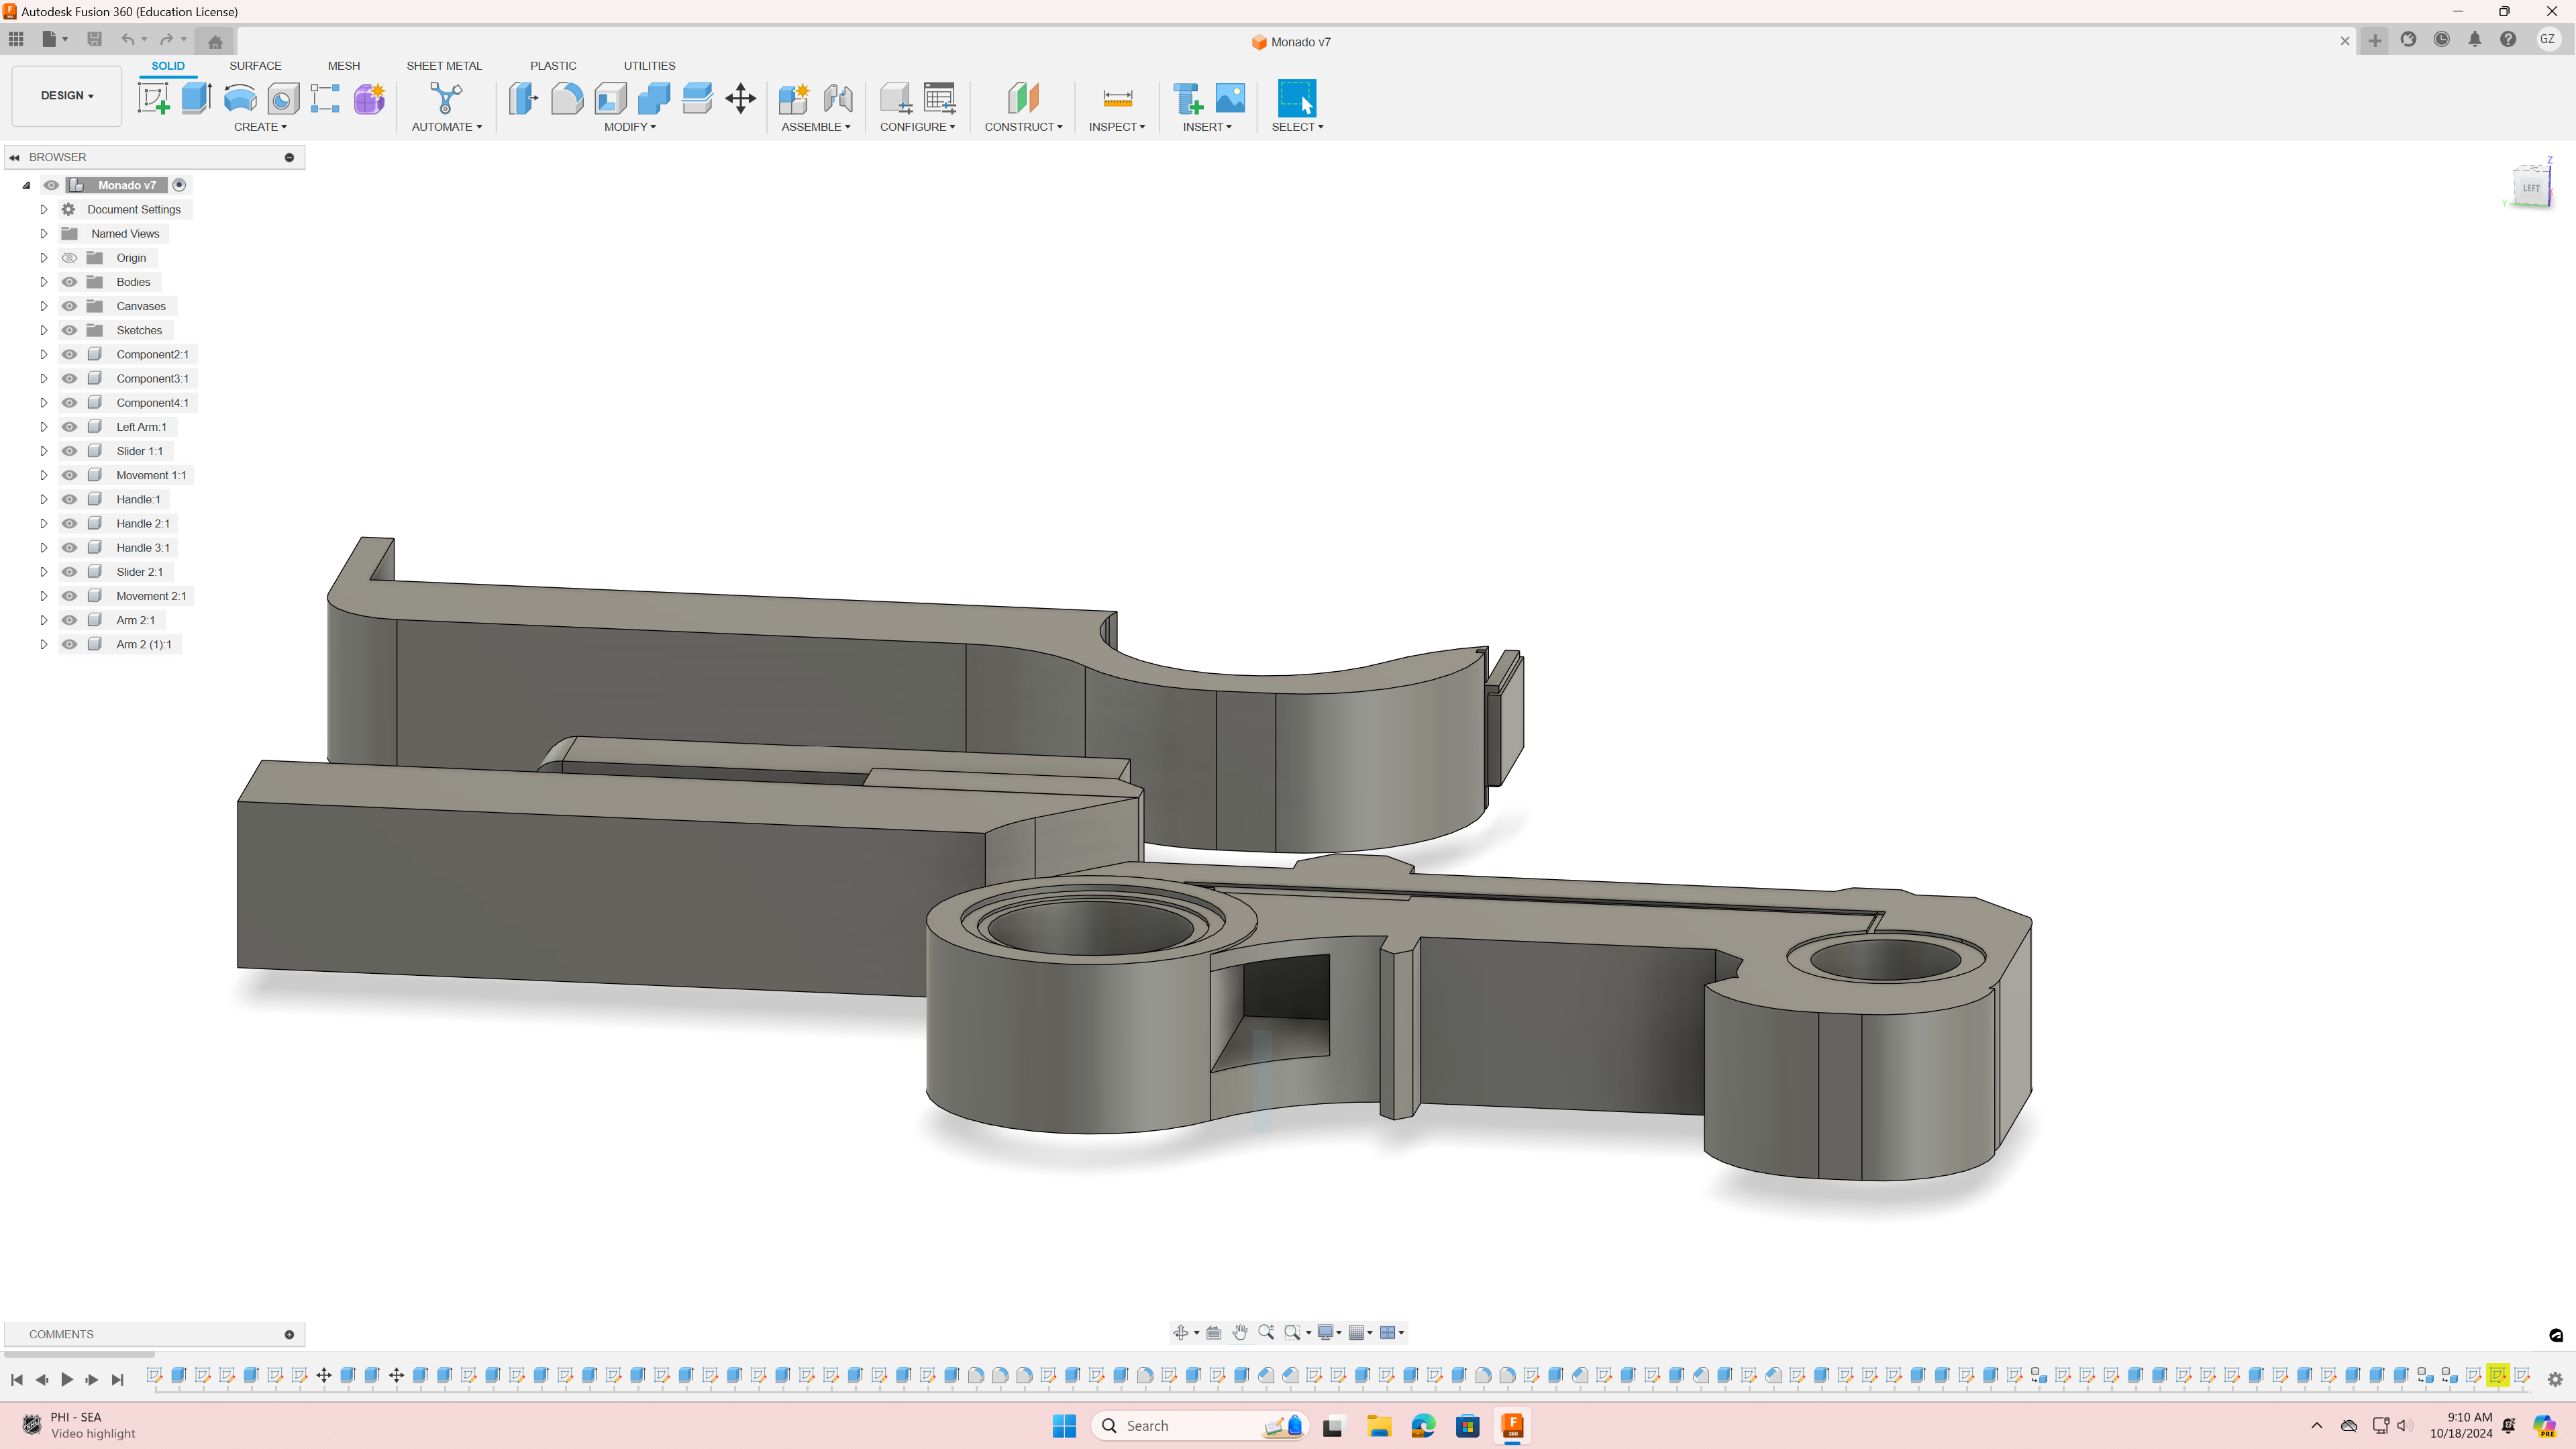
Task: Activate the Move/Copy tool
Action: click(x=740, y=98)
